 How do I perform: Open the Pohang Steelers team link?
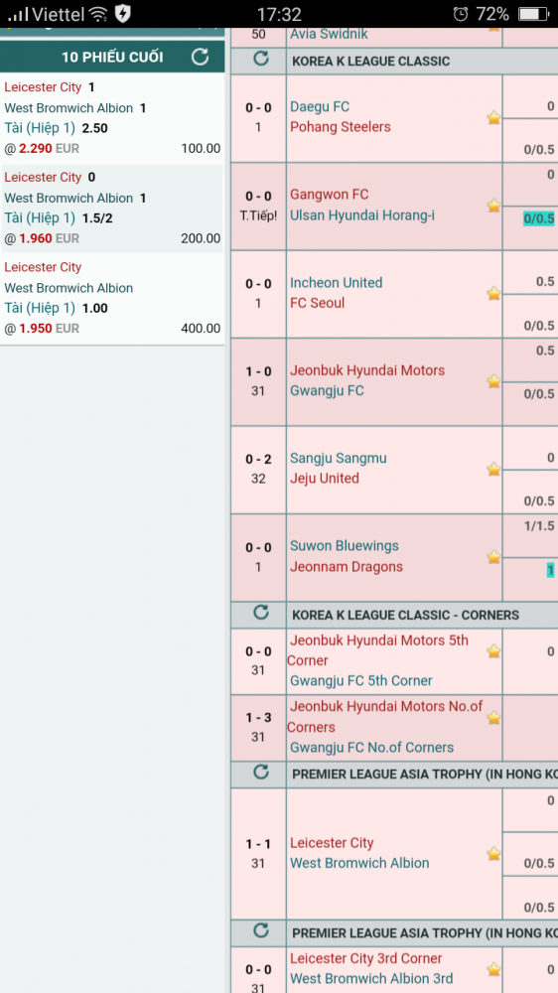tap(341, 127)
